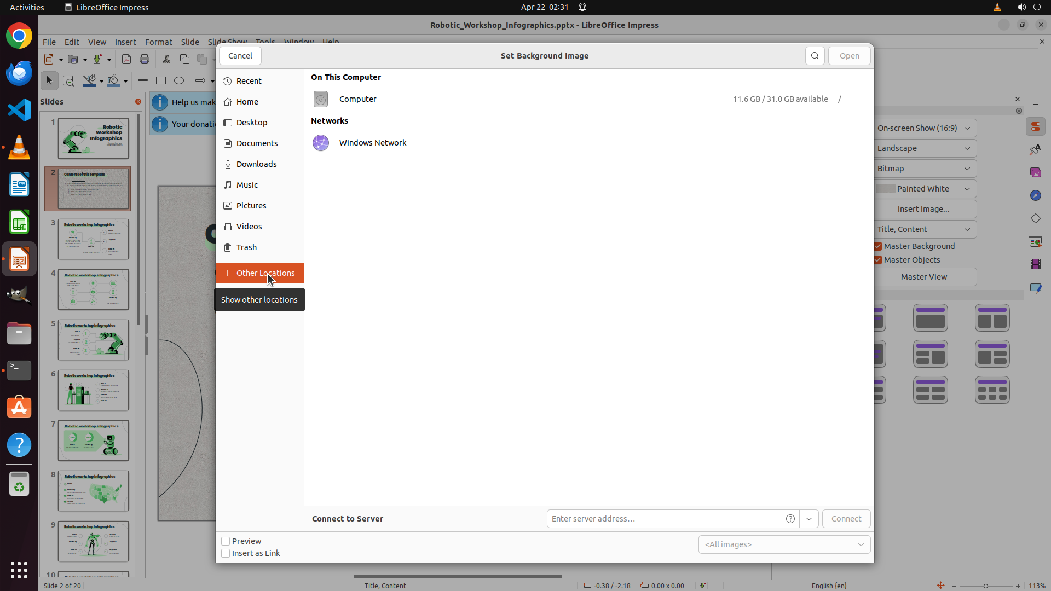Toggle the Master Objects checkbox
The image size is (1051, 591).
[x=878, y=260]
